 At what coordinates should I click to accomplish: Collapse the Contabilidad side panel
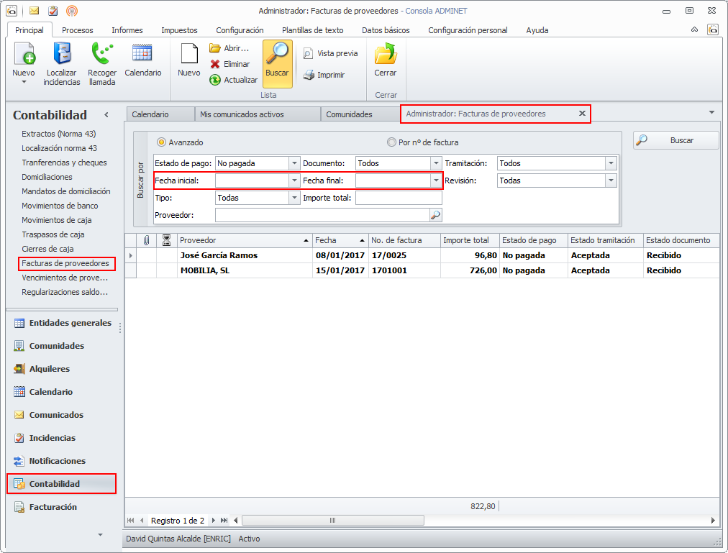click(x=106, y=114)
